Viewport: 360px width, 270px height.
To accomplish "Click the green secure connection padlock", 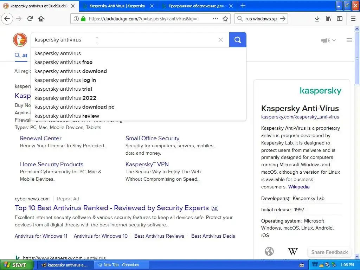I will [83, 19].
